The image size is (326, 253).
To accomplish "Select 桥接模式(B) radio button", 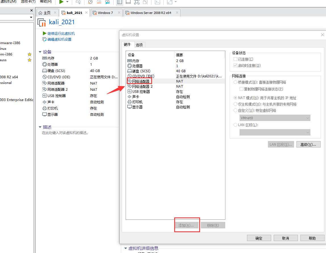I will (236, 82).
